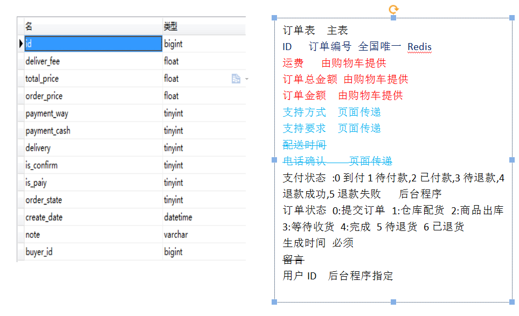Select the highlighted id field name cell

tap(93, 44)
